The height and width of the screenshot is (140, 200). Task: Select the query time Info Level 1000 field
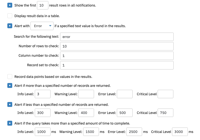tap(43, 132)
